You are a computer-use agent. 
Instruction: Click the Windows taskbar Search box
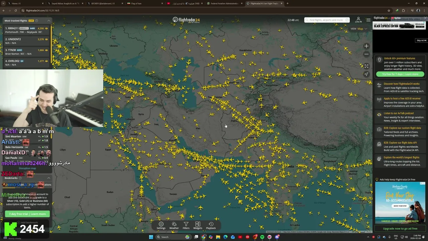[x=173, y=237]
